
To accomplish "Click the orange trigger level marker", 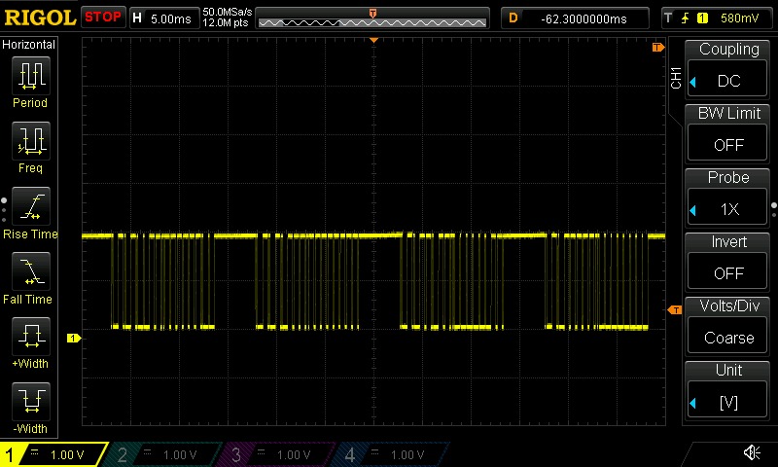I will coord(674,310).
